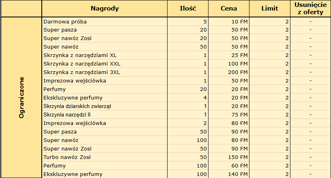Click the Nagrody column header
Image resolution: width=331 pixels, height=178 pixels.
(105, 8)
